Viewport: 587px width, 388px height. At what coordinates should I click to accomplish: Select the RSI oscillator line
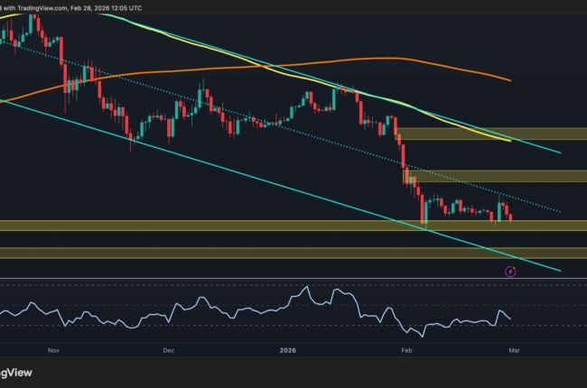pyautogui.click(x=181, y=312)
